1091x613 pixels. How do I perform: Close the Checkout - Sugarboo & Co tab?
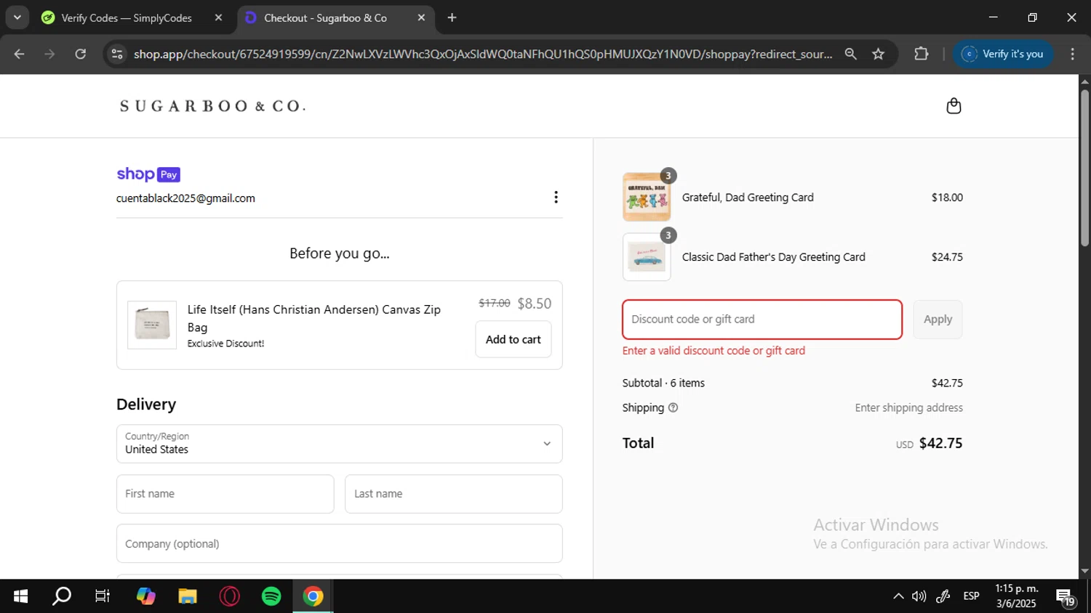pyautogui.click(x=421, y=17)
